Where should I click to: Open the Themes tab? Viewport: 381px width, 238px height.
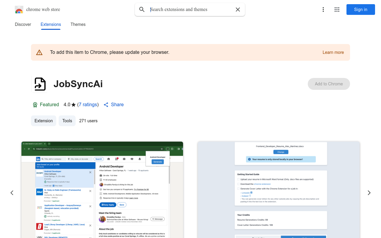[x=78, y=24]
